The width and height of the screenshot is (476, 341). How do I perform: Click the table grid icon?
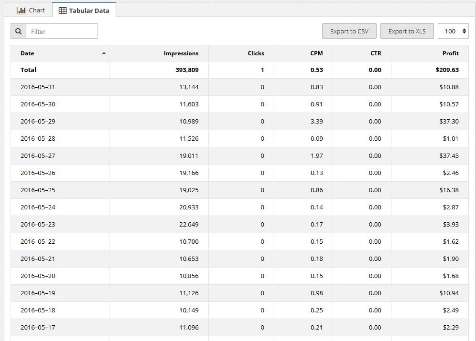63,10
